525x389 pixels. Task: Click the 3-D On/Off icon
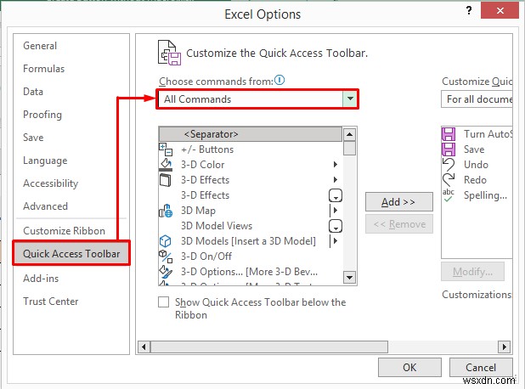166,257
